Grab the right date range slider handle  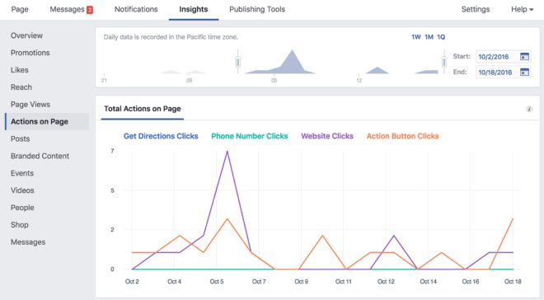point(444,62)
